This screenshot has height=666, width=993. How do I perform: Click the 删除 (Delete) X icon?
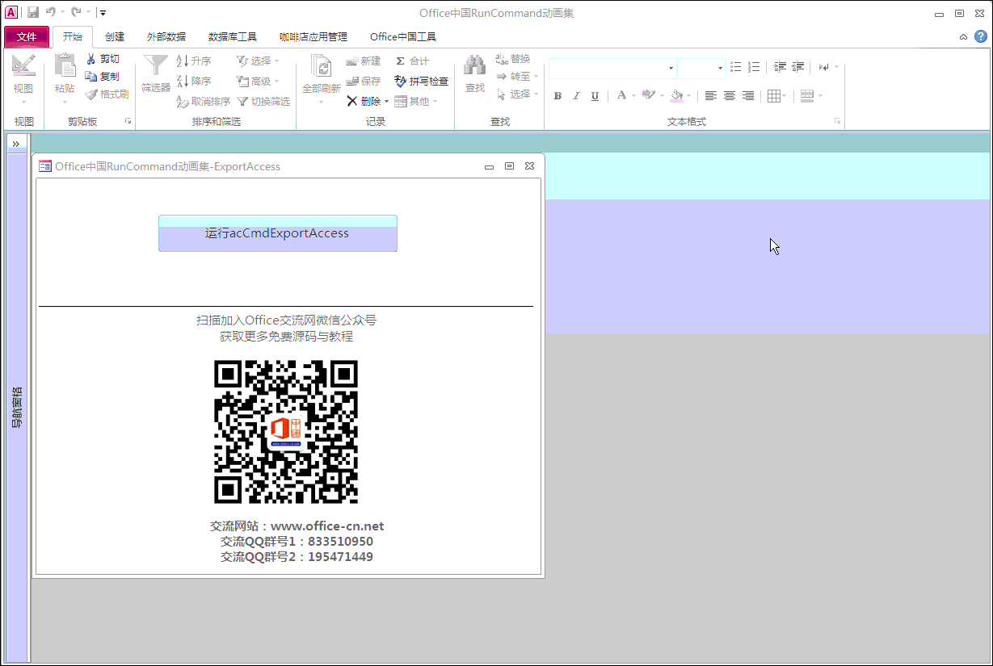point(352,102)
